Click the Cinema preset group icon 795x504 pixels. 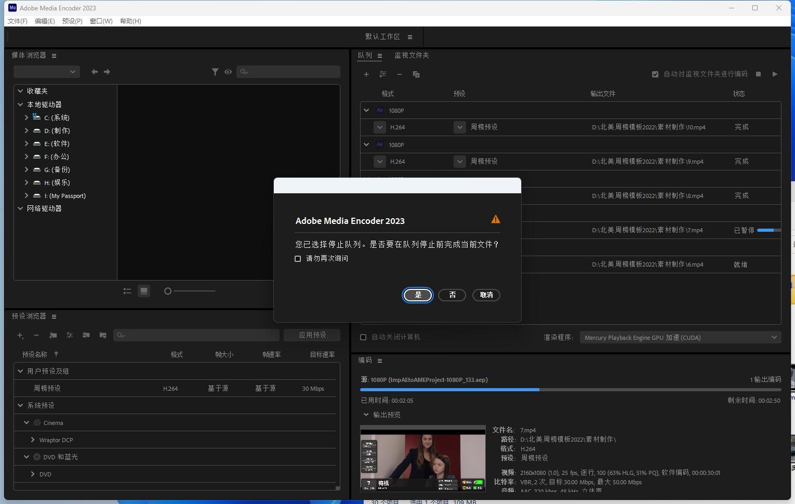pyautogui.click(x=37, y=423)
